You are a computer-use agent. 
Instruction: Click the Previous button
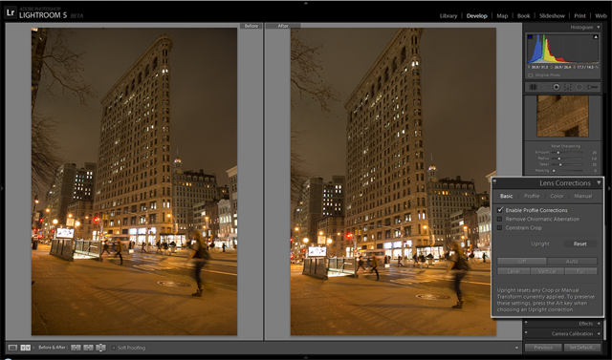543,348
